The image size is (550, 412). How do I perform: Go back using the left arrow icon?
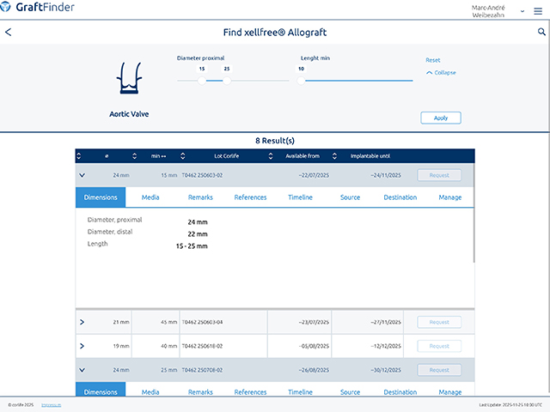pos(9,33)
